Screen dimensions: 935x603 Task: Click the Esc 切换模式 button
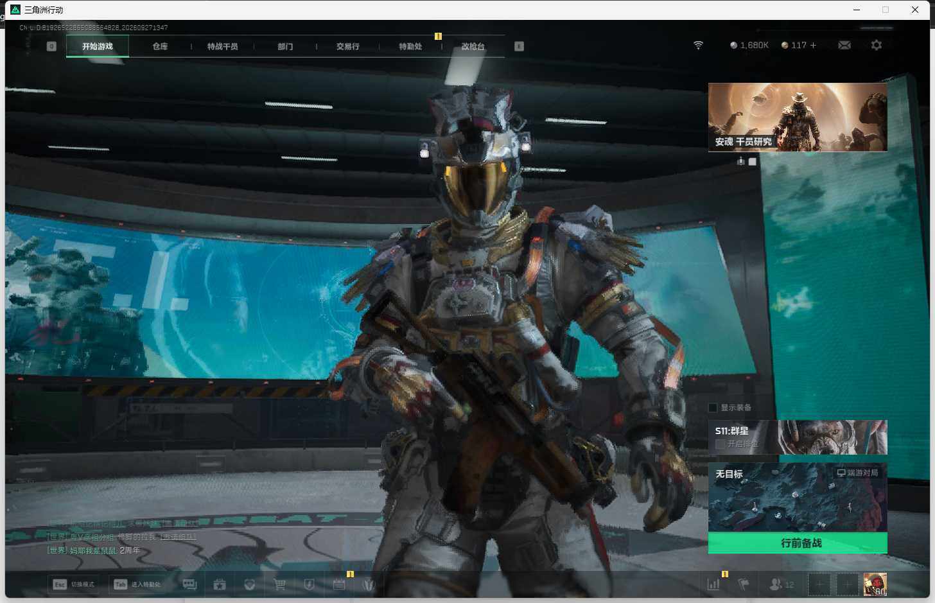pyautogui.click(x=74, y=584)
